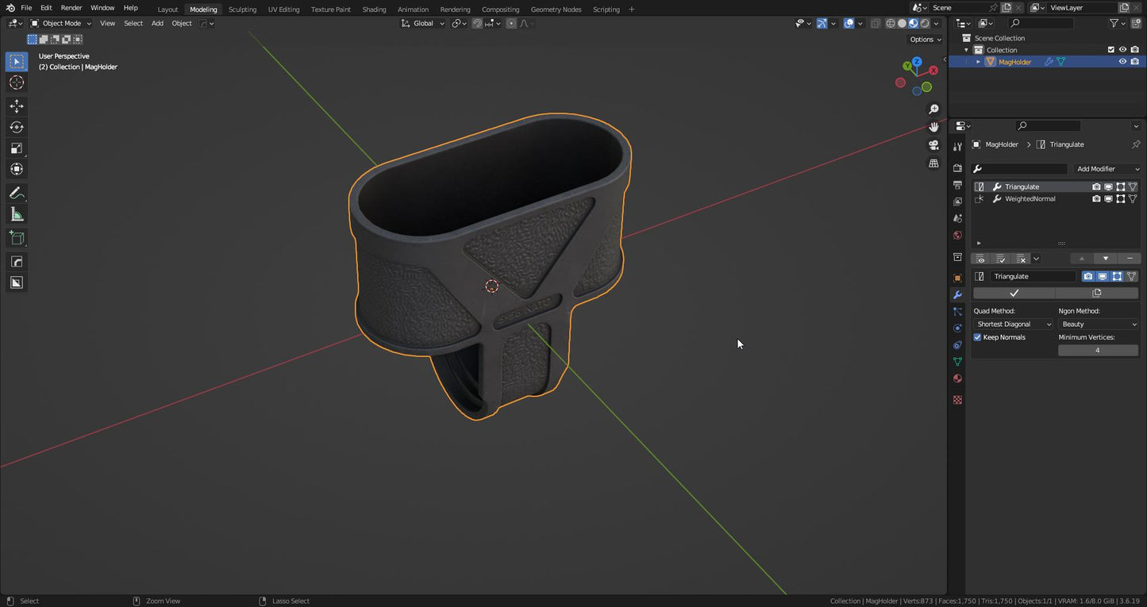Pick the Measure tool
The image size is (1147, 607).
pyautogui.click(x=17, y=214)
